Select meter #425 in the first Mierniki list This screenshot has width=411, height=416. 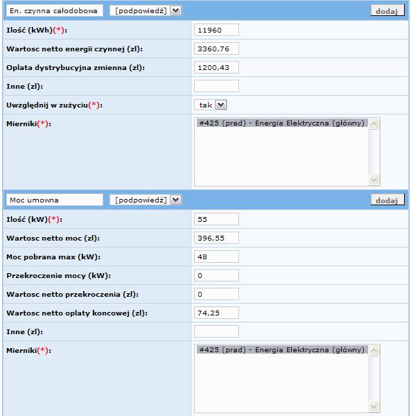pos(282,123)
